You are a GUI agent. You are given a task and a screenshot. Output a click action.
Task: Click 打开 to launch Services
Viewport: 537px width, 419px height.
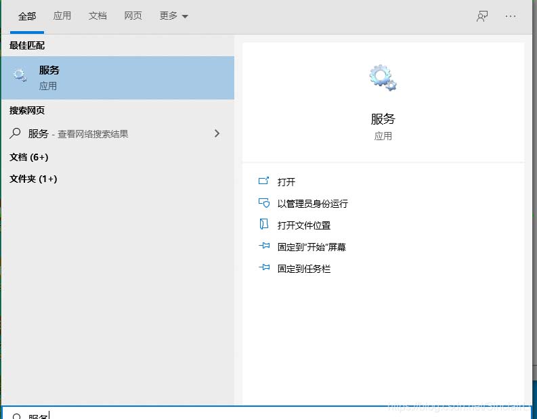point(286,181)
